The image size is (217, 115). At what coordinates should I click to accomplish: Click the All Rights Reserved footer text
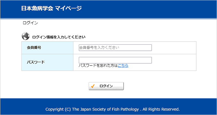point(161,109)
